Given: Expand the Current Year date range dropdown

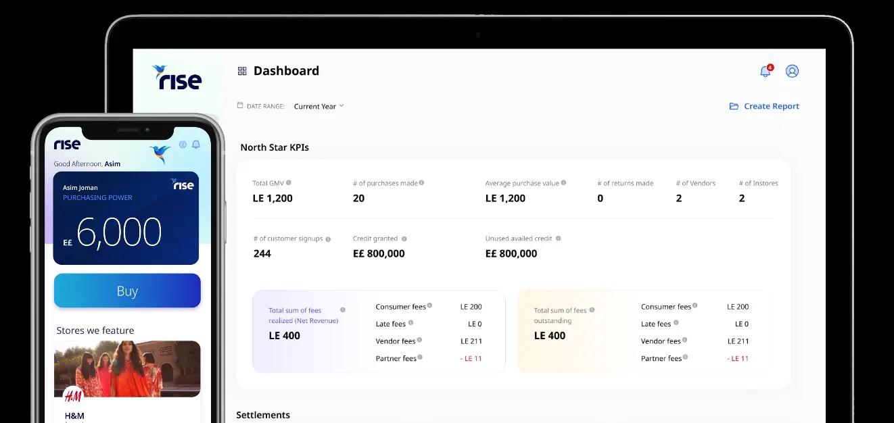Looking at the screenshot, I should (315, 106).
